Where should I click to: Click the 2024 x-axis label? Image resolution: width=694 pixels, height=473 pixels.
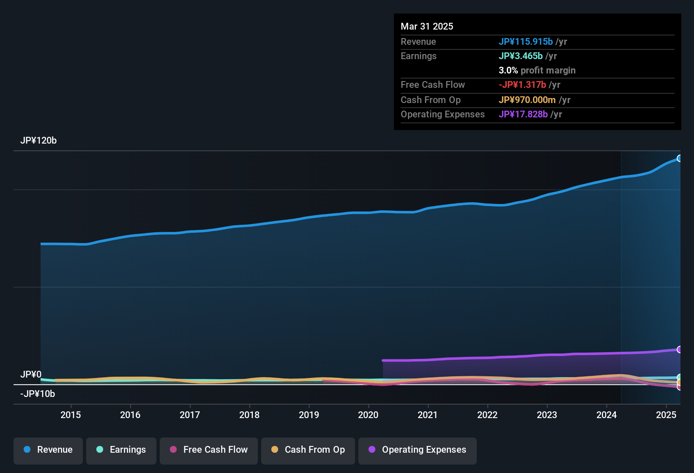[x=607, y=415]
